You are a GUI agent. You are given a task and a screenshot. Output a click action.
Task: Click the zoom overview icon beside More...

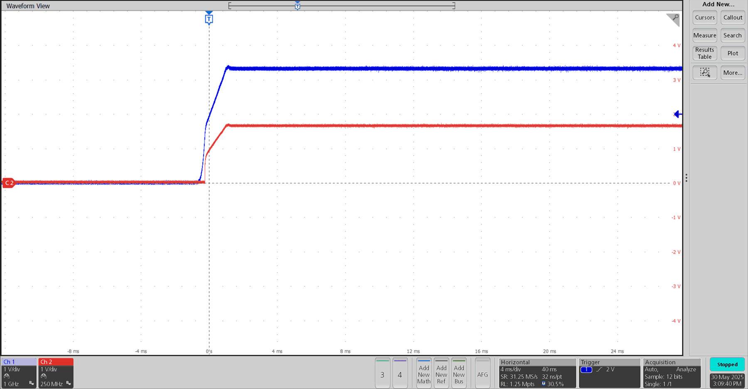[704, 72]
